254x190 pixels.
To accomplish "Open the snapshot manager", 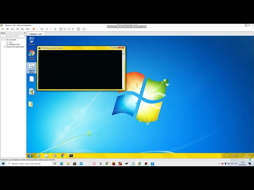I will point(55,29).
